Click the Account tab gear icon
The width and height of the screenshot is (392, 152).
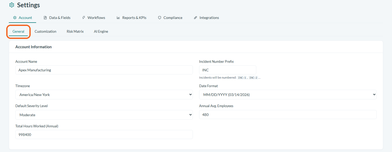click(x=15, y=18)
